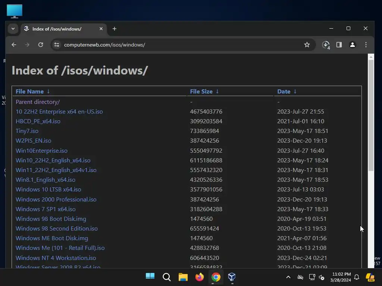Open the Chrome three-dot menu

[366, 45]
